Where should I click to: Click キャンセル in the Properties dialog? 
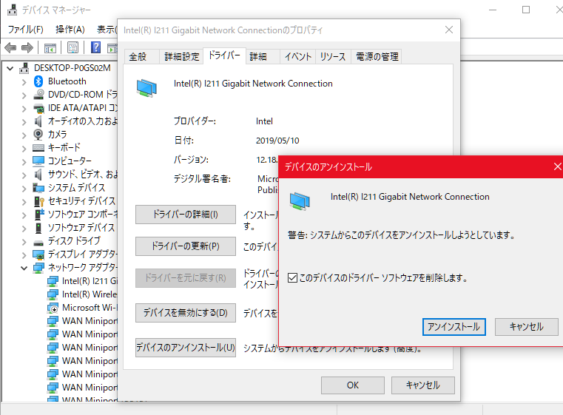click(x=423, y=385)
